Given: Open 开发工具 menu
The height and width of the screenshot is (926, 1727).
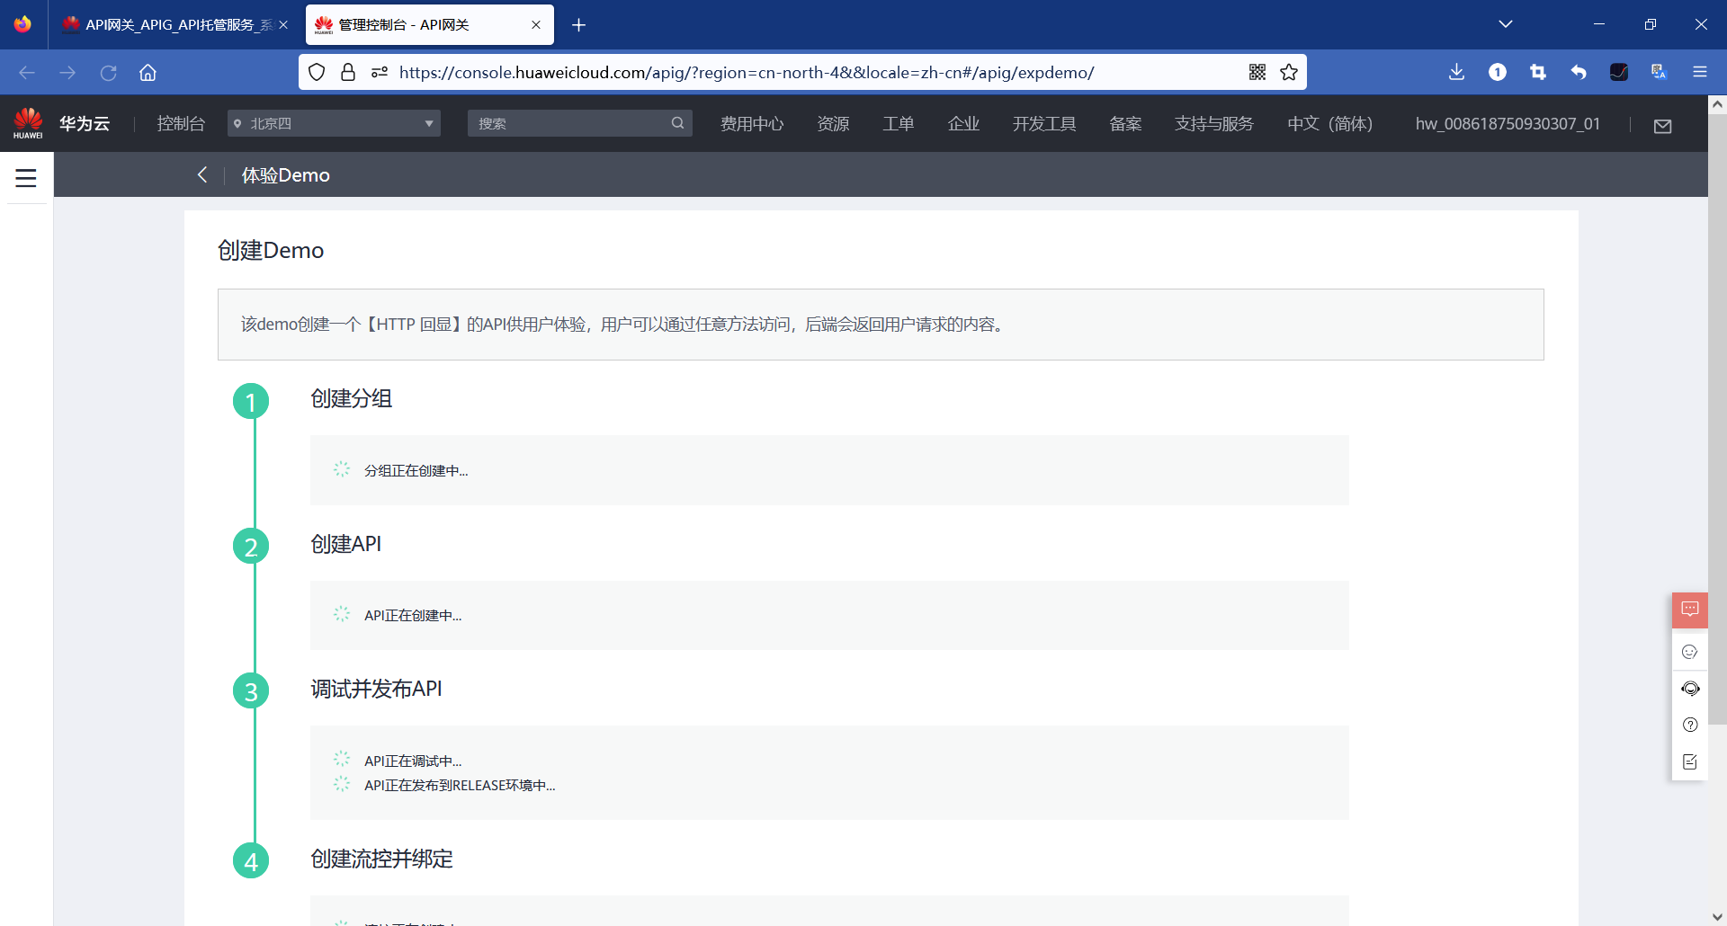Looking at the screenshot, I should point(1044,123).
